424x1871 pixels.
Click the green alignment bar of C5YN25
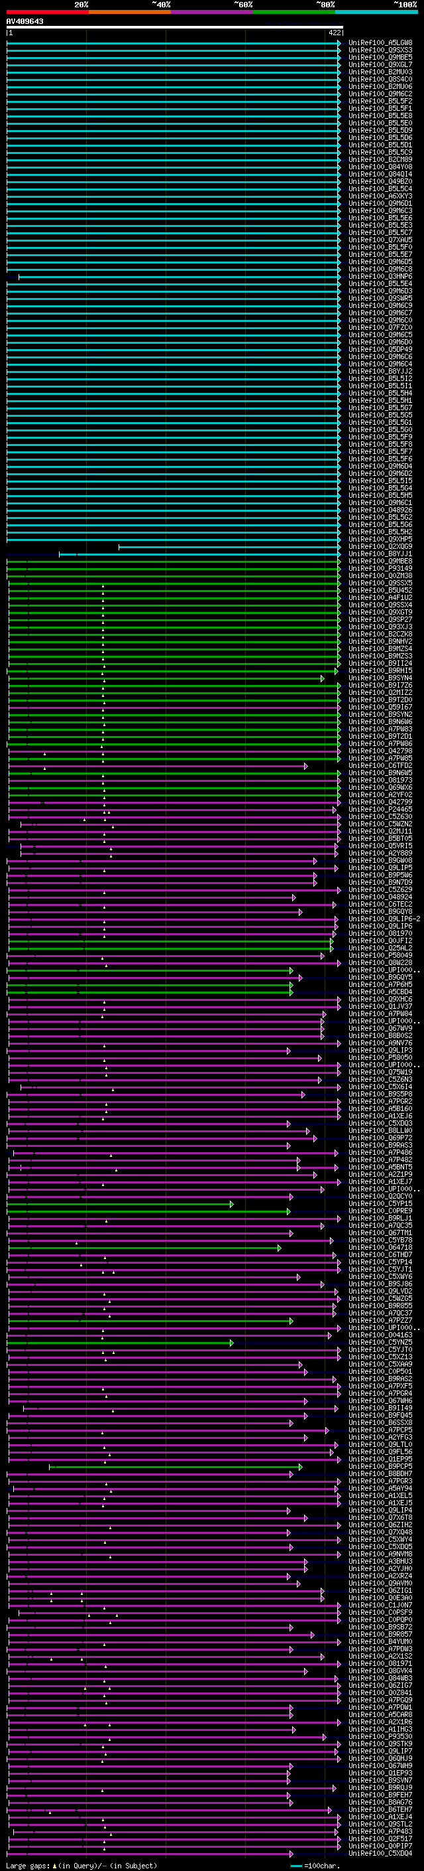coord(121,1343)
